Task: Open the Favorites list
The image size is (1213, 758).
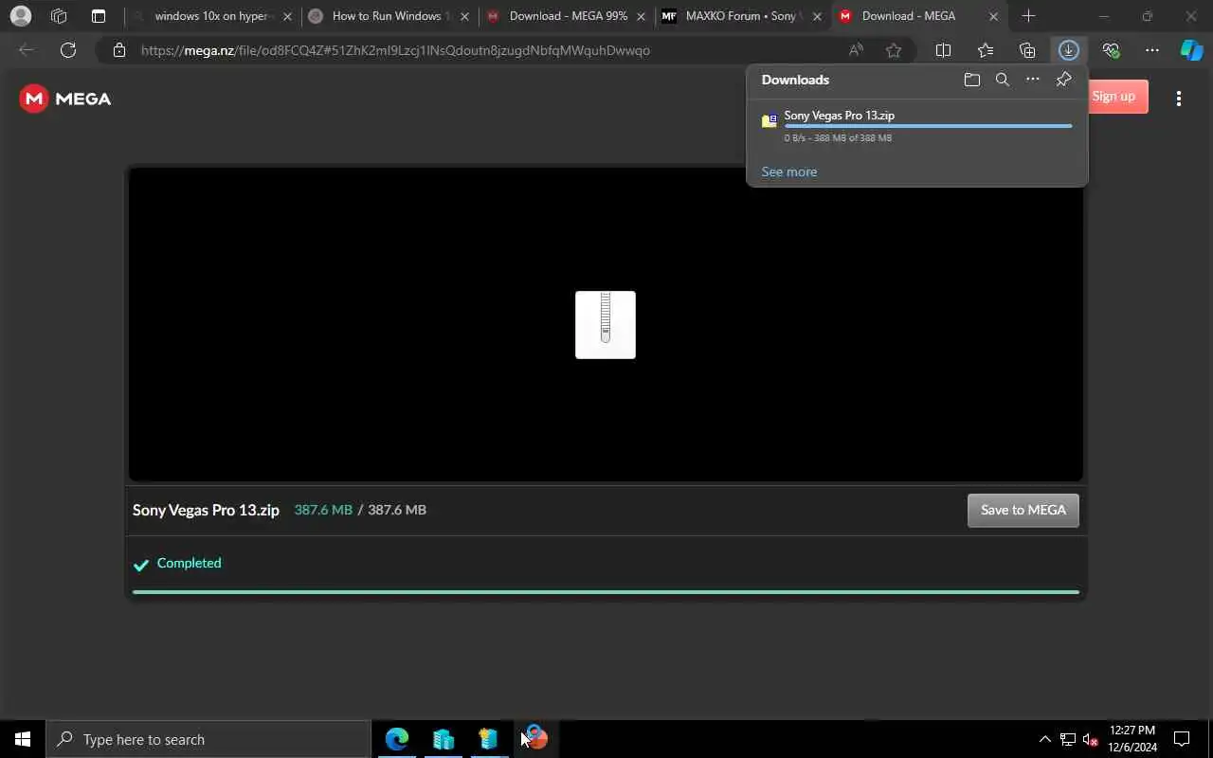Action: tap(986, 50)
